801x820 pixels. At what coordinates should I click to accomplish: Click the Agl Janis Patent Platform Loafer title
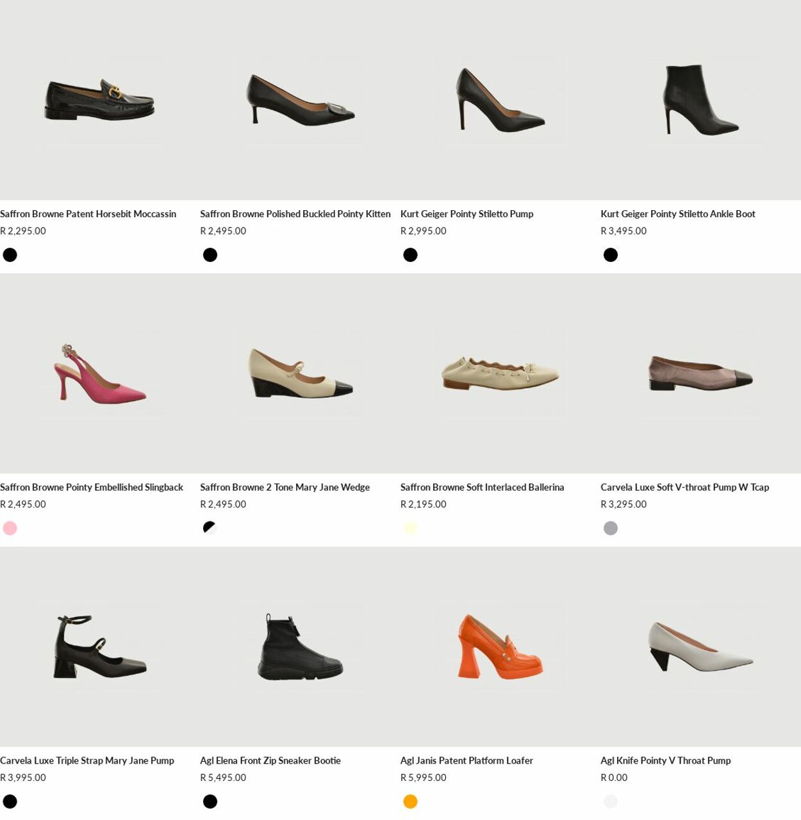(467, 761)
